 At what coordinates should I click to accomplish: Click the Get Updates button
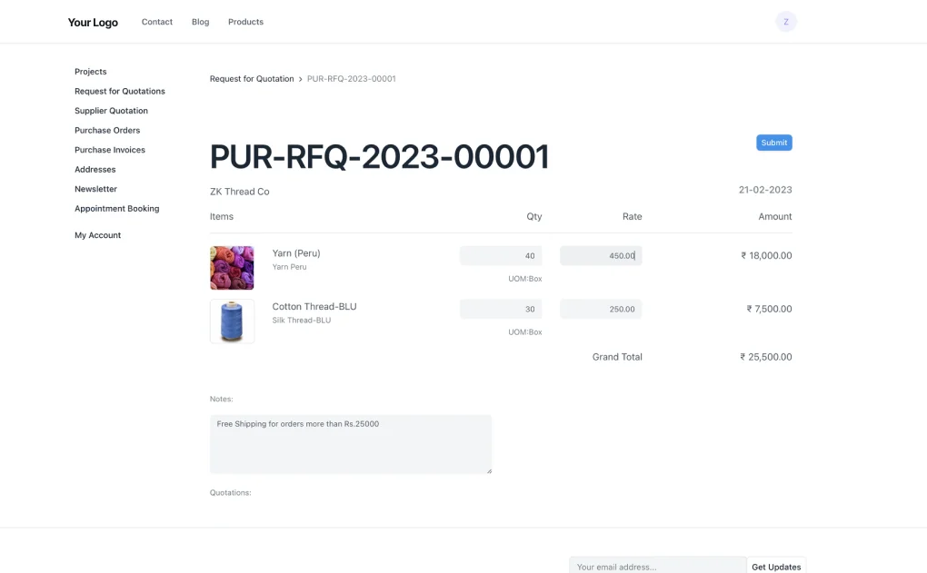pos(776,566)
